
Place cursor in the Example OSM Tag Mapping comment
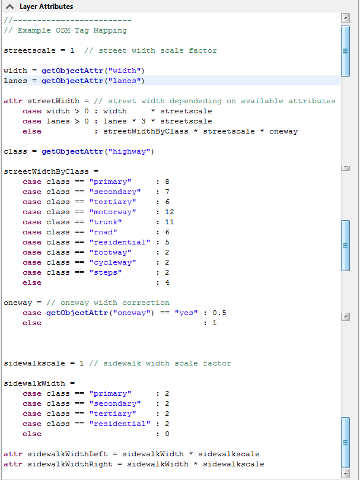click(71, 30)
